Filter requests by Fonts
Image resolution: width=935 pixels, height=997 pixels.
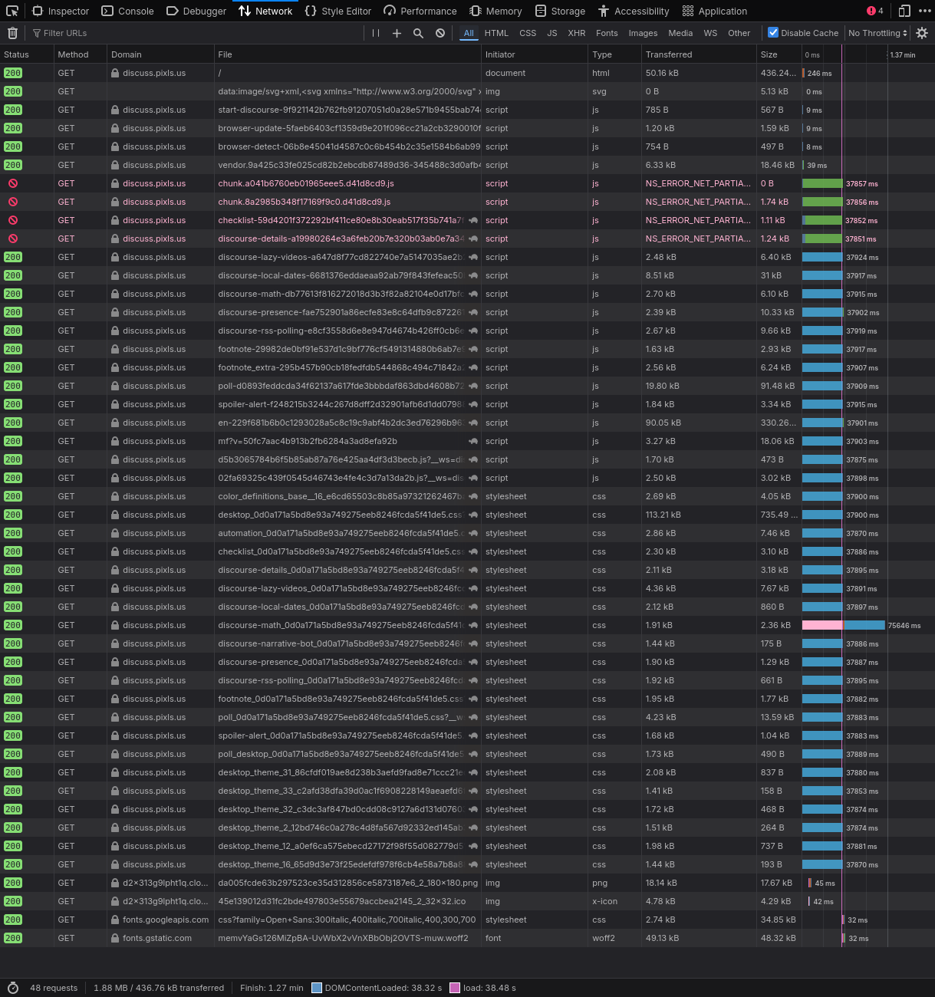(x=606, y=33)
